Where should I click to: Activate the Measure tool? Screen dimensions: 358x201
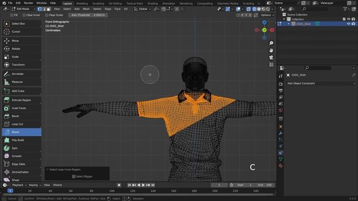(x=22, y=82)
